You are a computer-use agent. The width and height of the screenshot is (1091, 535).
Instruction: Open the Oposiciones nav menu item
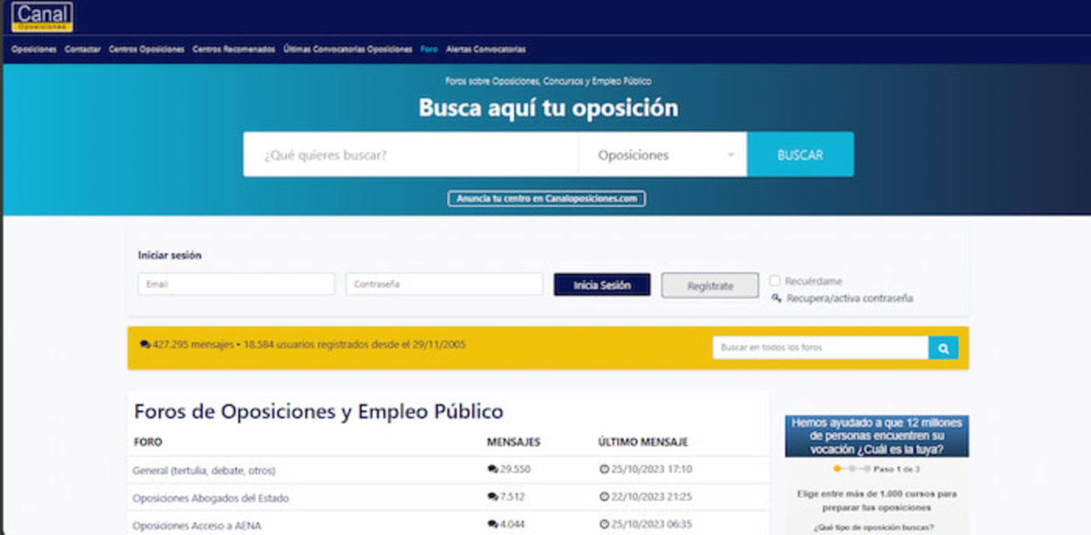pos(34,49)
